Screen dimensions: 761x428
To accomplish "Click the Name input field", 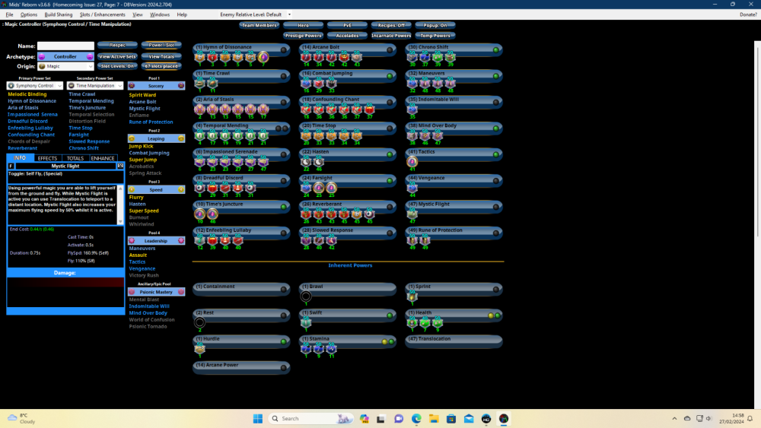I will (x=65, y=46).
